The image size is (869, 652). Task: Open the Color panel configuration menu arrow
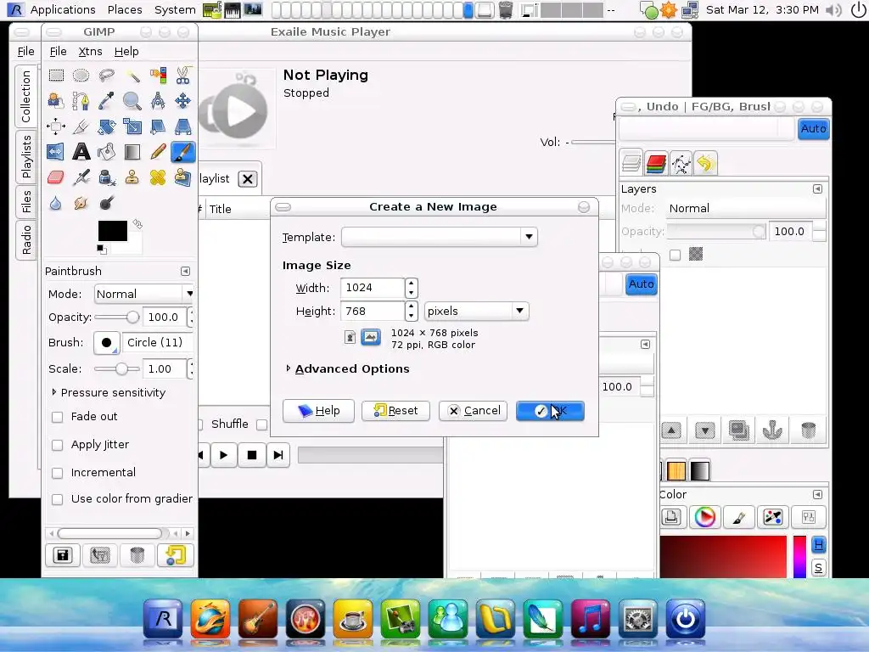coord(817,495)
